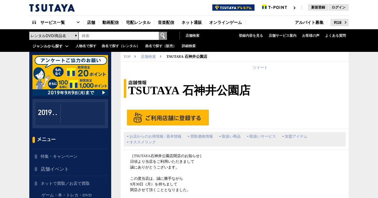
Task: Open the R18 button
Action: pos(340,22)
